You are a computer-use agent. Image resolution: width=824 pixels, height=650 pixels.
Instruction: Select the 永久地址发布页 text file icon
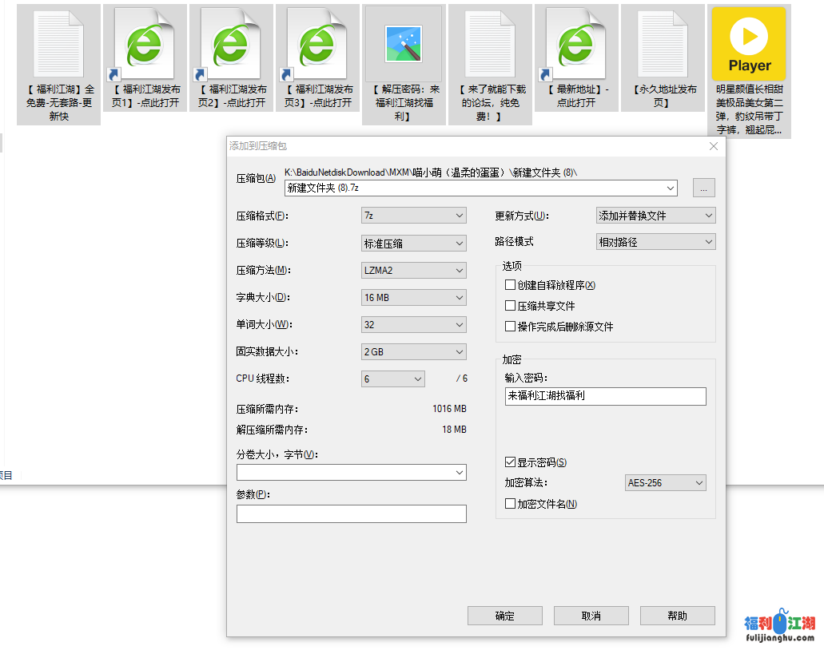pos(663,44)
